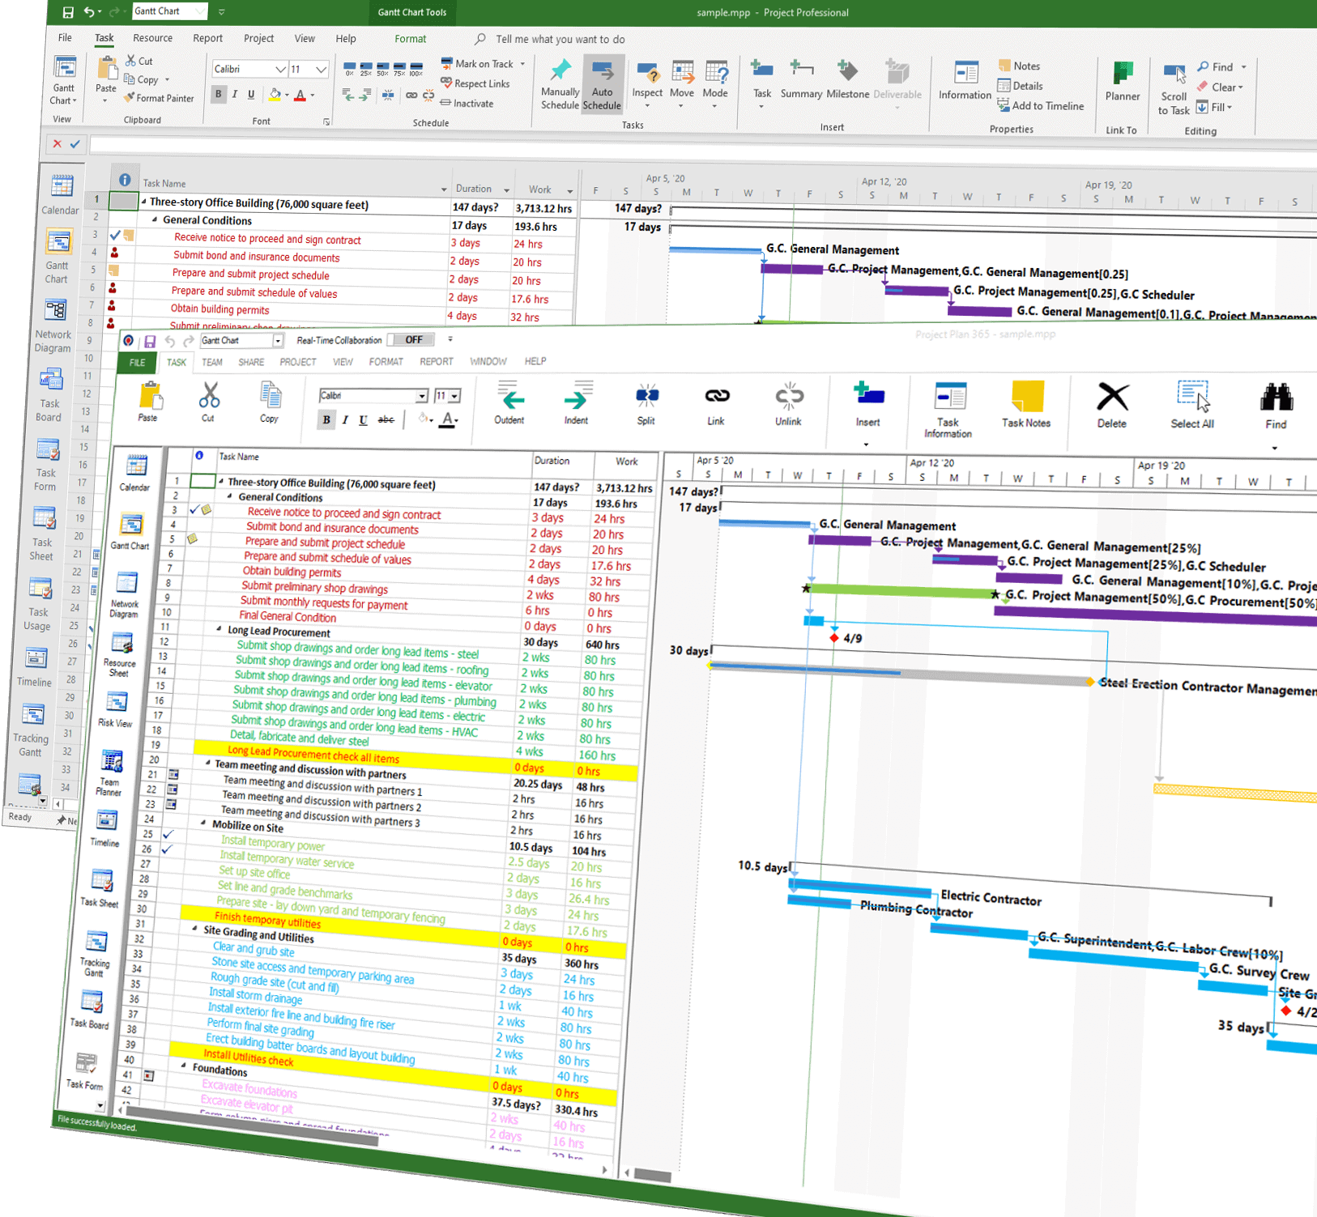Open the Duration column filter dropdown

[x=506, y=190]
